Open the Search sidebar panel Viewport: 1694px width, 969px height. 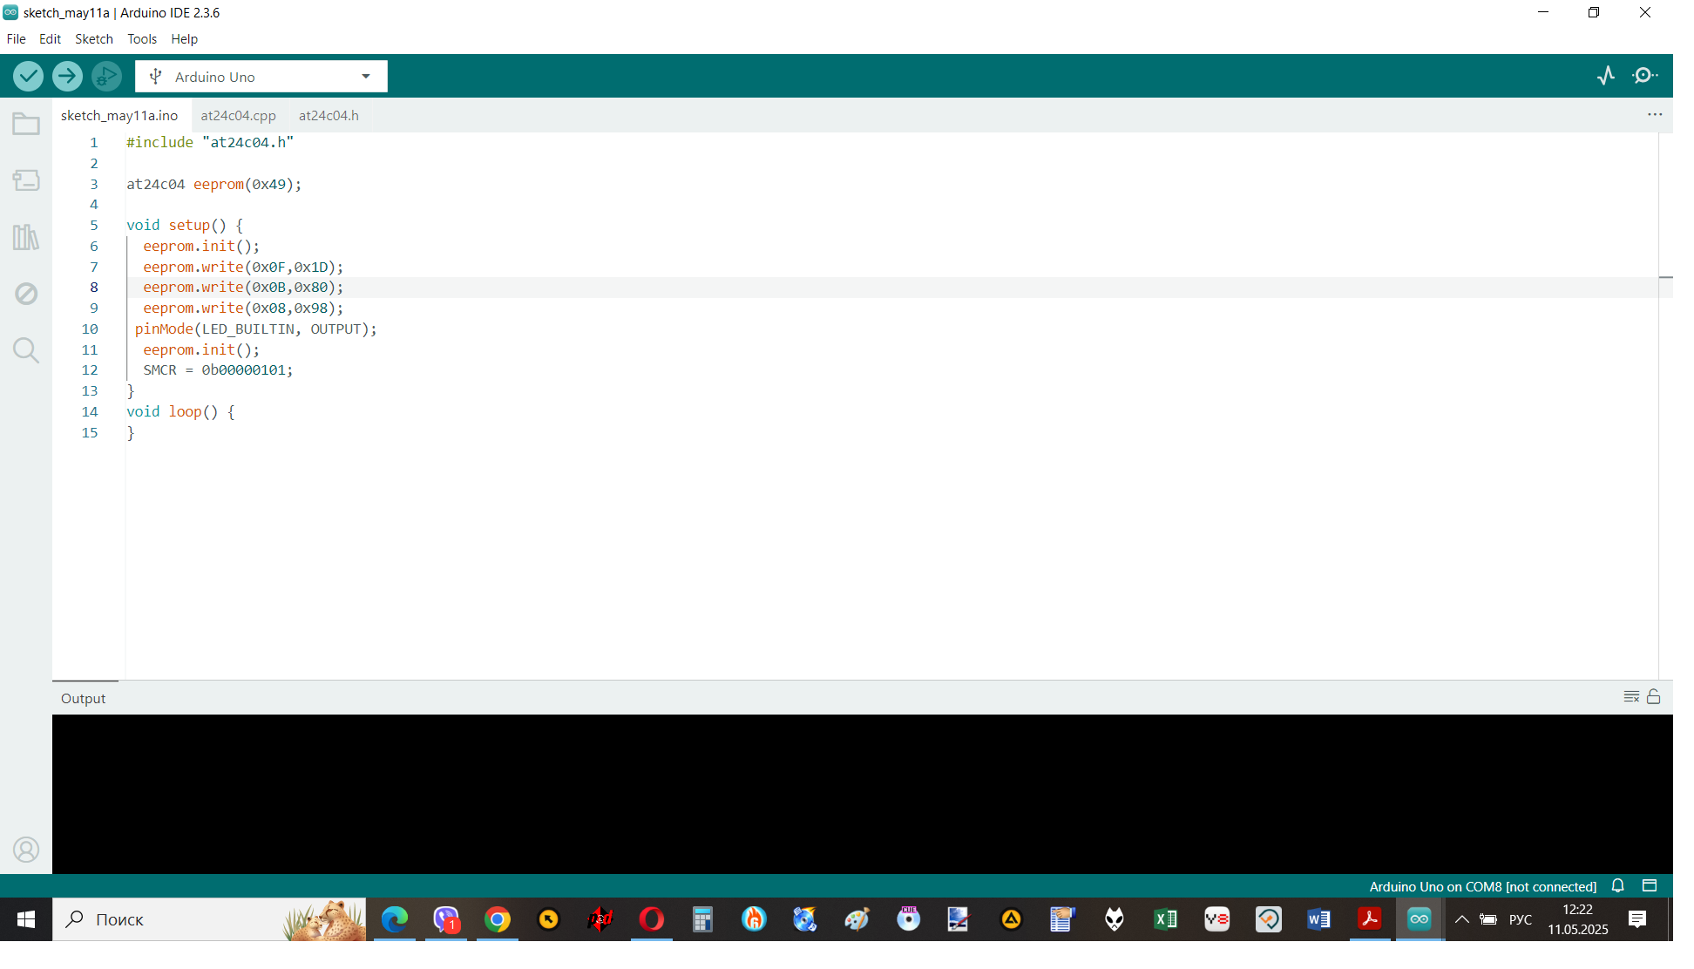[26, 350]
